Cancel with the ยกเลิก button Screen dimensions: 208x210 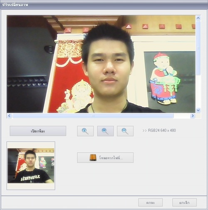tap(184, 203)
